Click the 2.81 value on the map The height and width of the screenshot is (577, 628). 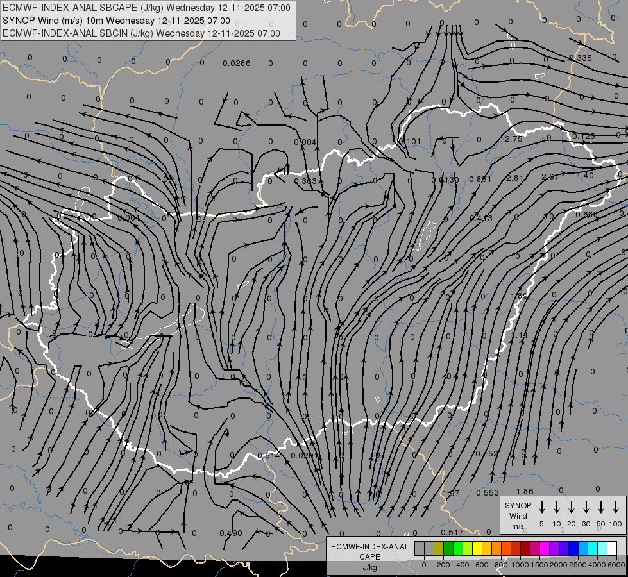(514, 178)
